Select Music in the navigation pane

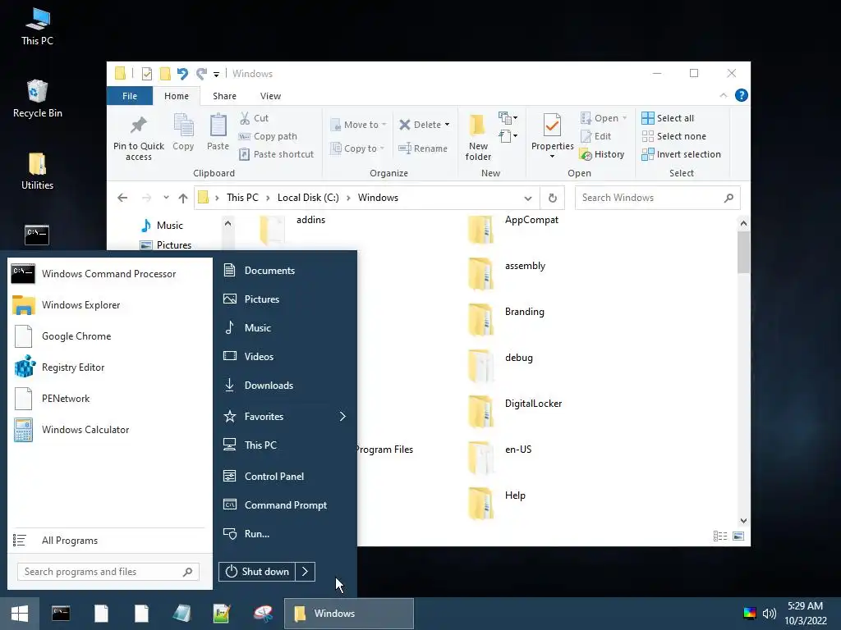click(x=169, y=226)
